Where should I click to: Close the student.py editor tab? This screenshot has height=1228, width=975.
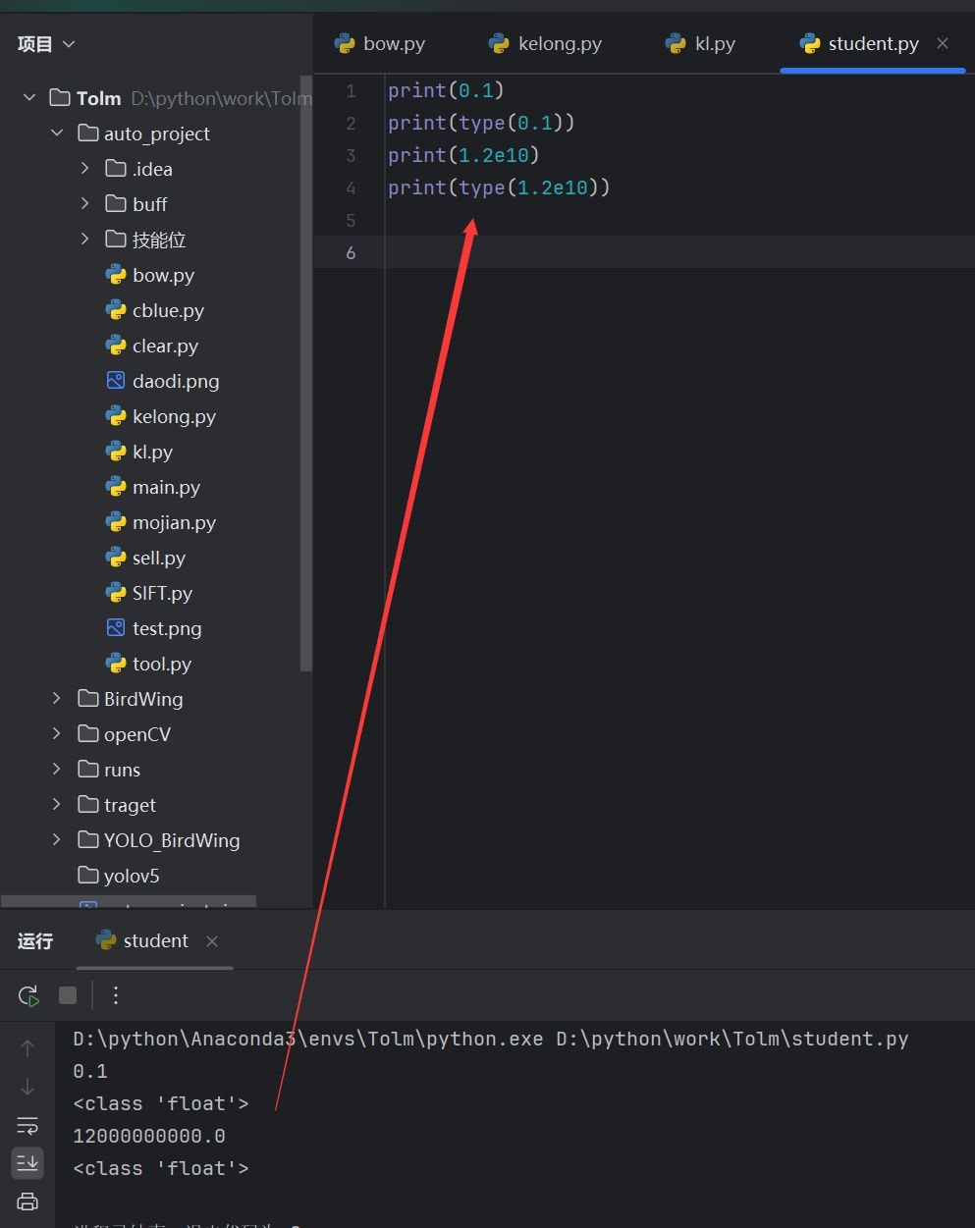tap(943, 43)
